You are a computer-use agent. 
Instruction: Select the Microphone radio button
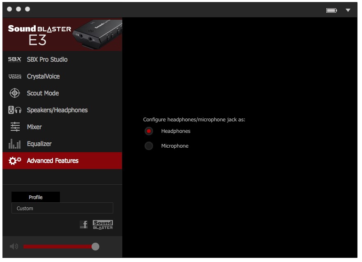pyautogui.click(x=149, y=146)
